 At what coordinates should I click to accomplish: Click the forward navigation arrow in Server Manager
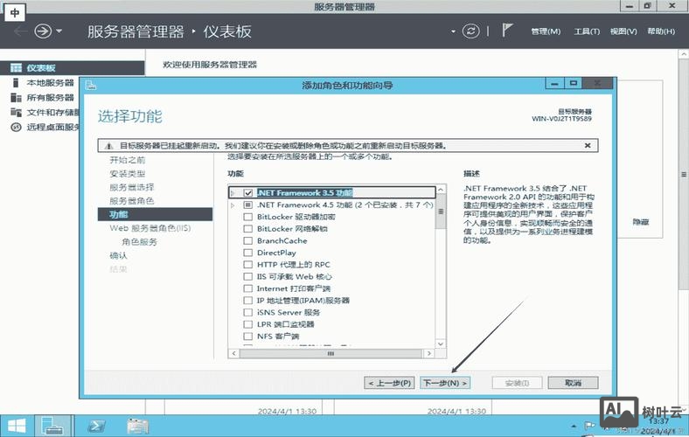point(43,31)
